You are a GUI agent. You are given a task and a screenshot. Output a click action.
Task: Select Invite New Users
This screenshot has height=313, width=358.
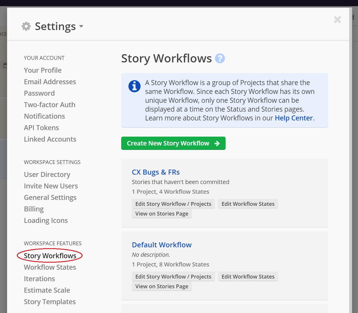pyautogui.click(x=51, y=186)
